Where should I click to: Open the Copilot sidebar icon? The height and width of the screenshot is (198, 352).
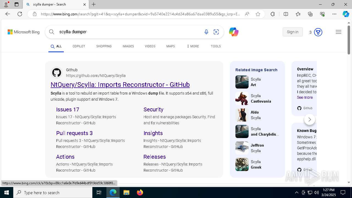(x=346, y=14)
